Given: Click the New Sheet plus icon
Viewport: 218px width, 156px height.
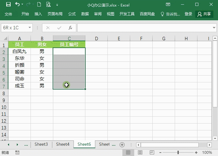Looking at the screenshot, I should click(x=122, y=145).
